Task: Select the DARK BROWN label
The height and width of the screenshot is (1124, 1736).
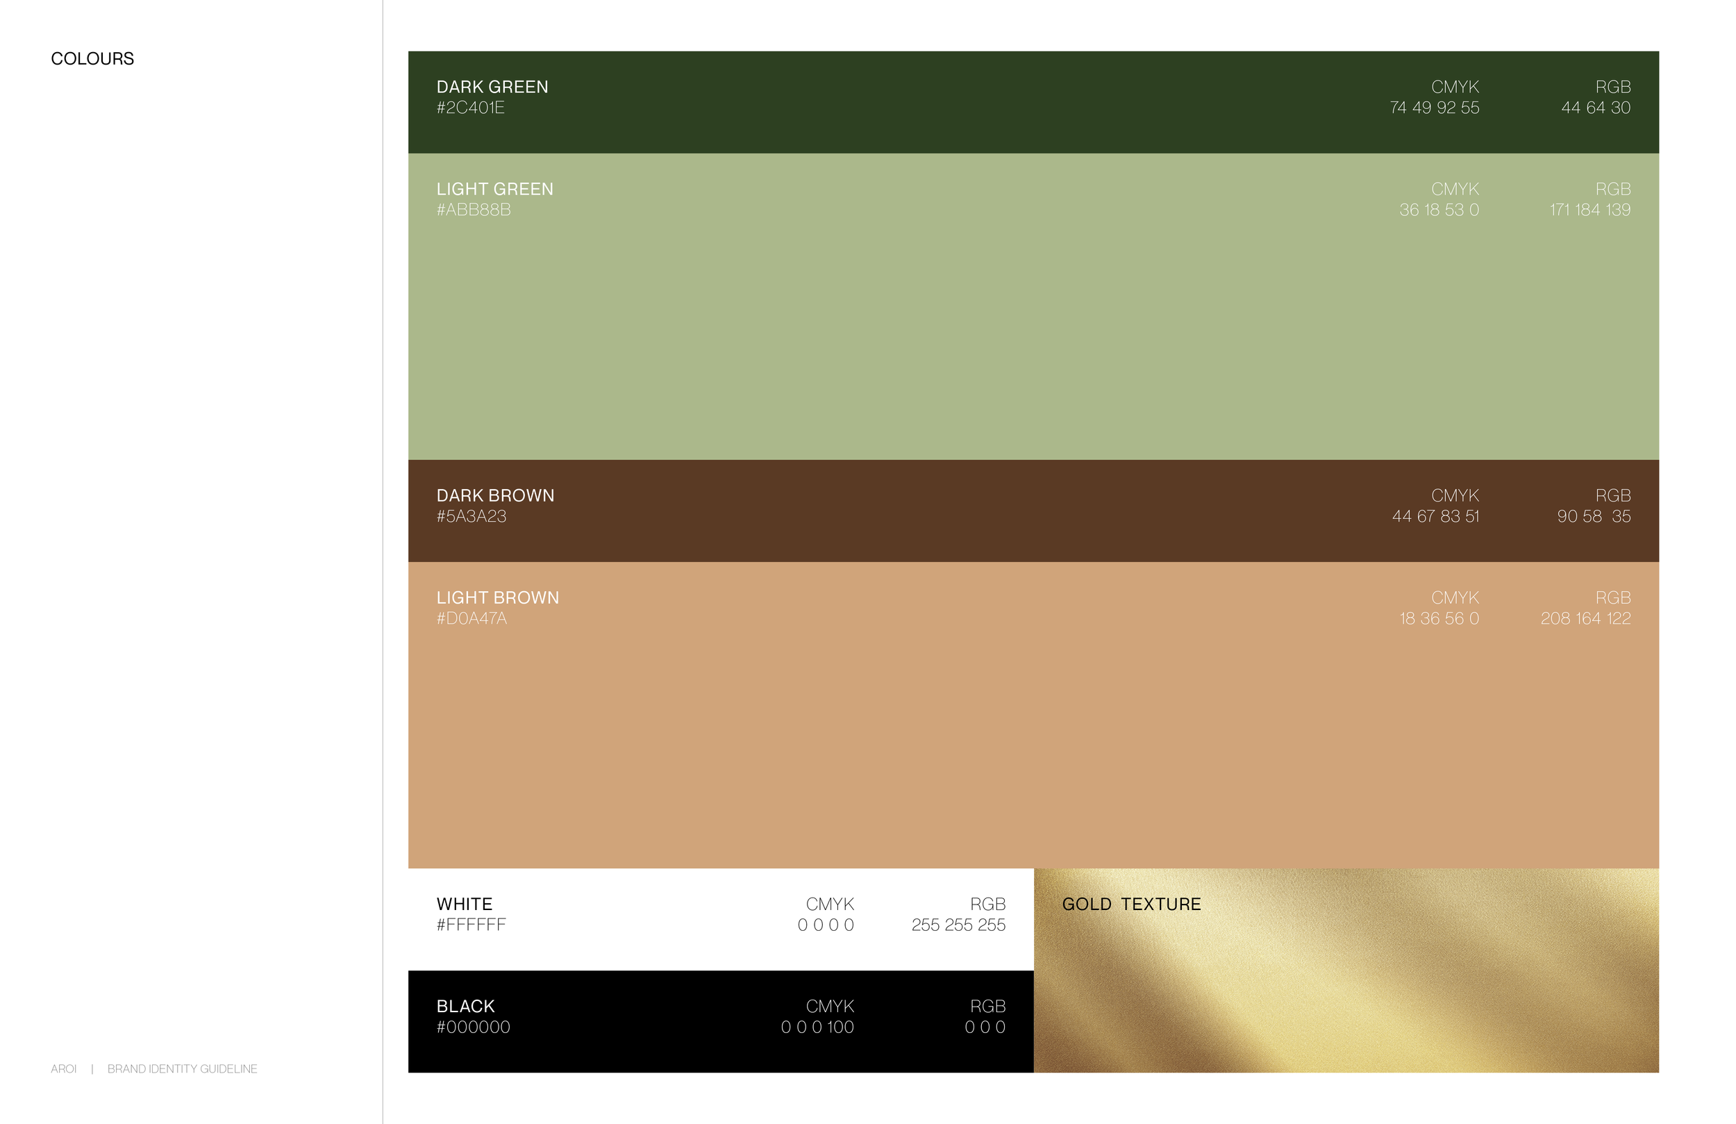Action: (x=495, y=495)
